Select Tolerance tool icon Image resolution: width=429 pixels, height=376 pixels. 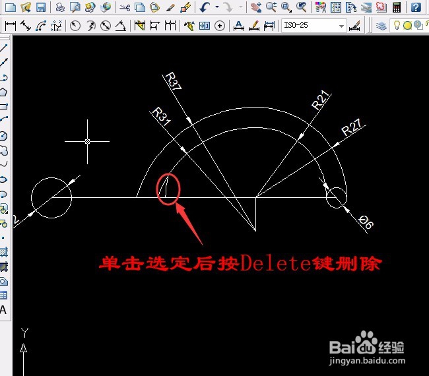(x=205, y=26)
